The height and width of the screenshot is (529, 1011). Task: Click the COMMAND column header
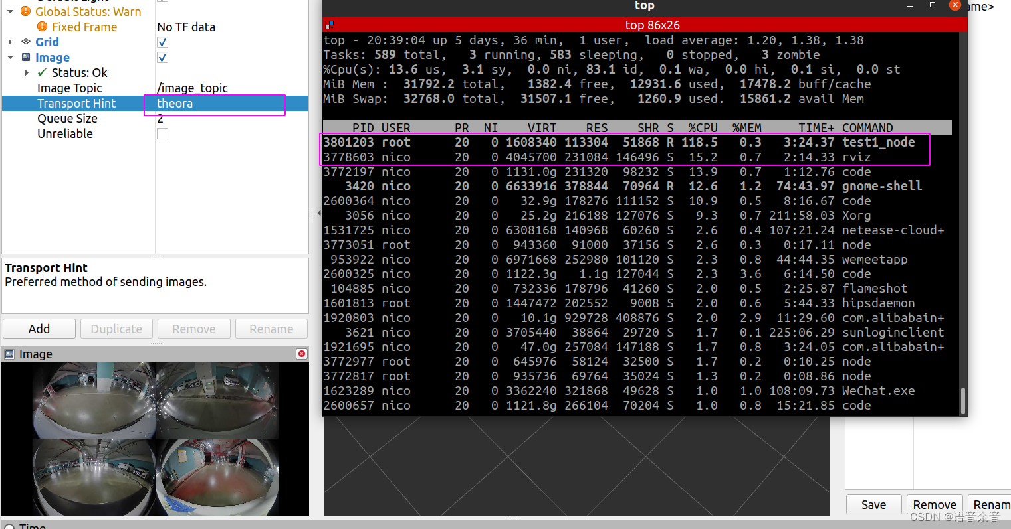pyautogui.click(x=867, y=127)
